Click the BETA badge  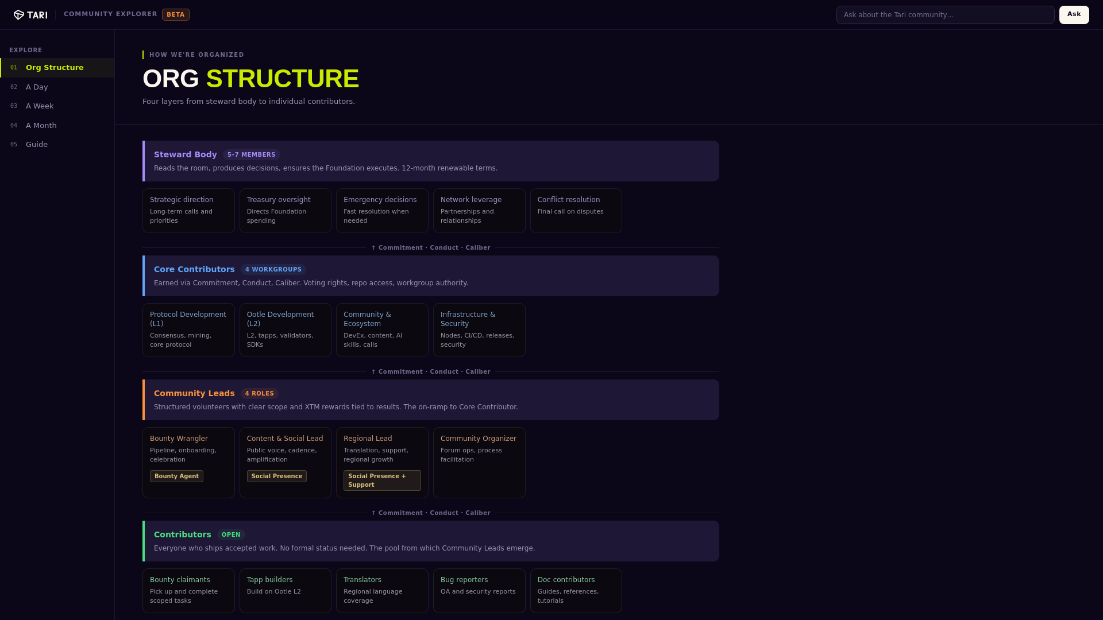pyautogui.click(x=176, y=15)
